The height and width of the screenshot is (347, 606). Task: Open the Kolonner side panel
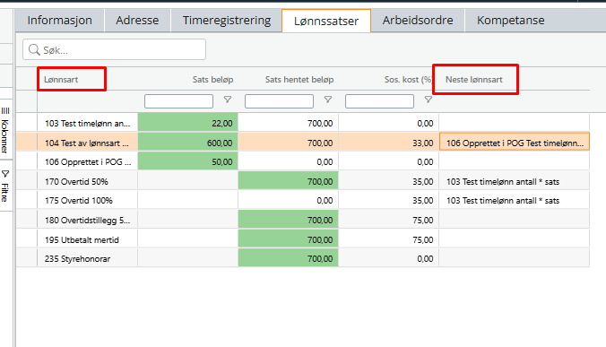click(5, 130)
